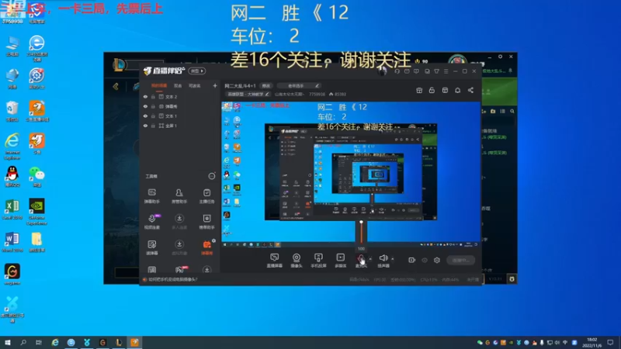Open the 弹幕秀 settings gear

(214, 240)
